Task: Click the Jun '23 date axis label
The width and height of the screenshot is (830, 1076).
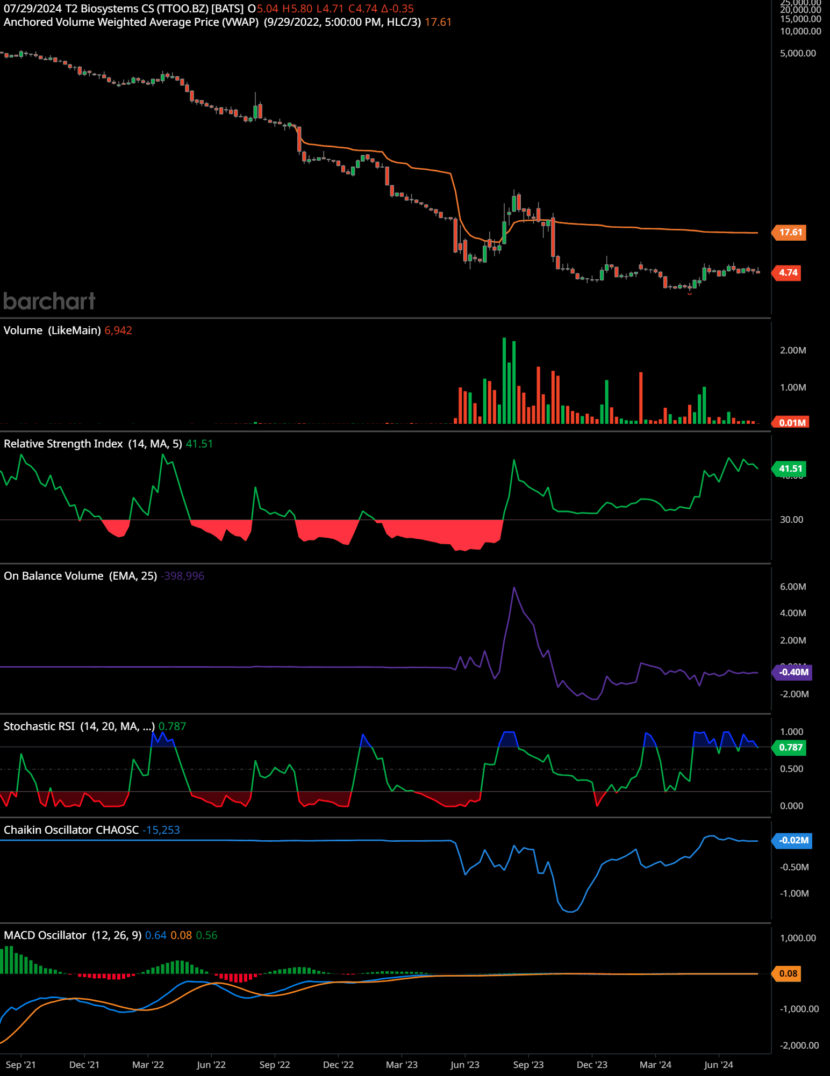Action: click(x=465, y=1065)
